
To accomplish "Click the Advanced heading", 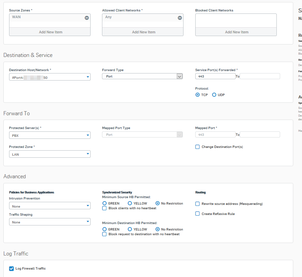I will click(x=14, y=177).
